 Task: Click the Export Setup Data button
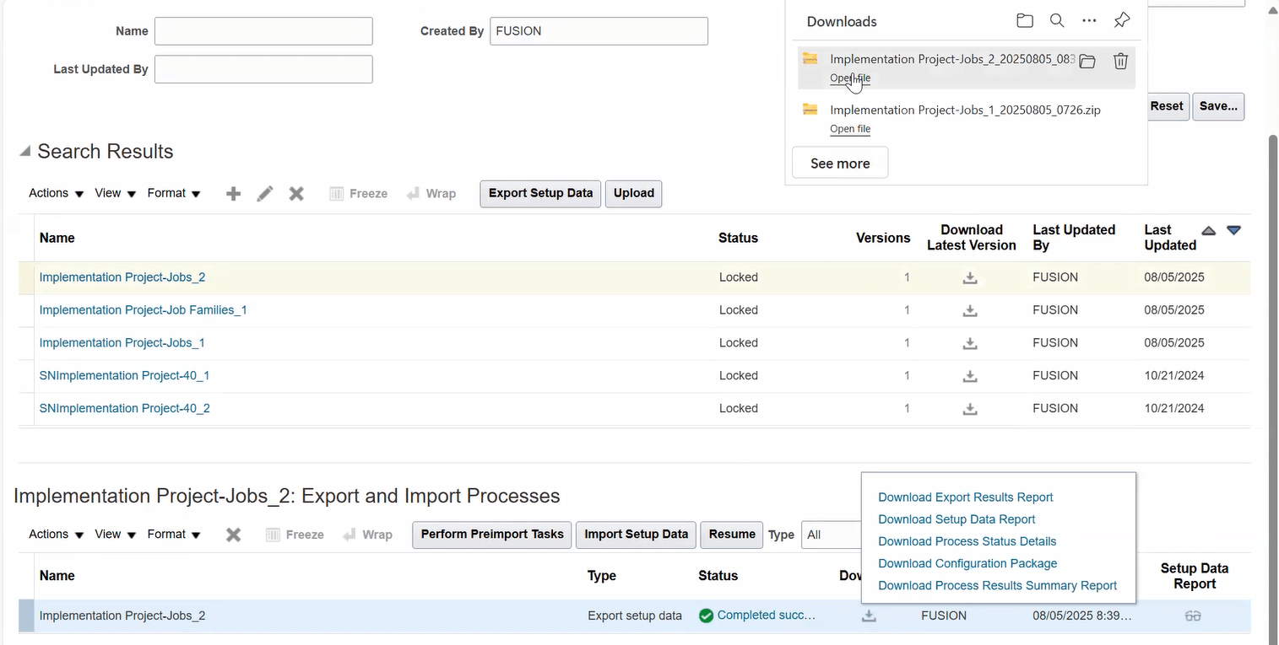click(x=539, y=193)
